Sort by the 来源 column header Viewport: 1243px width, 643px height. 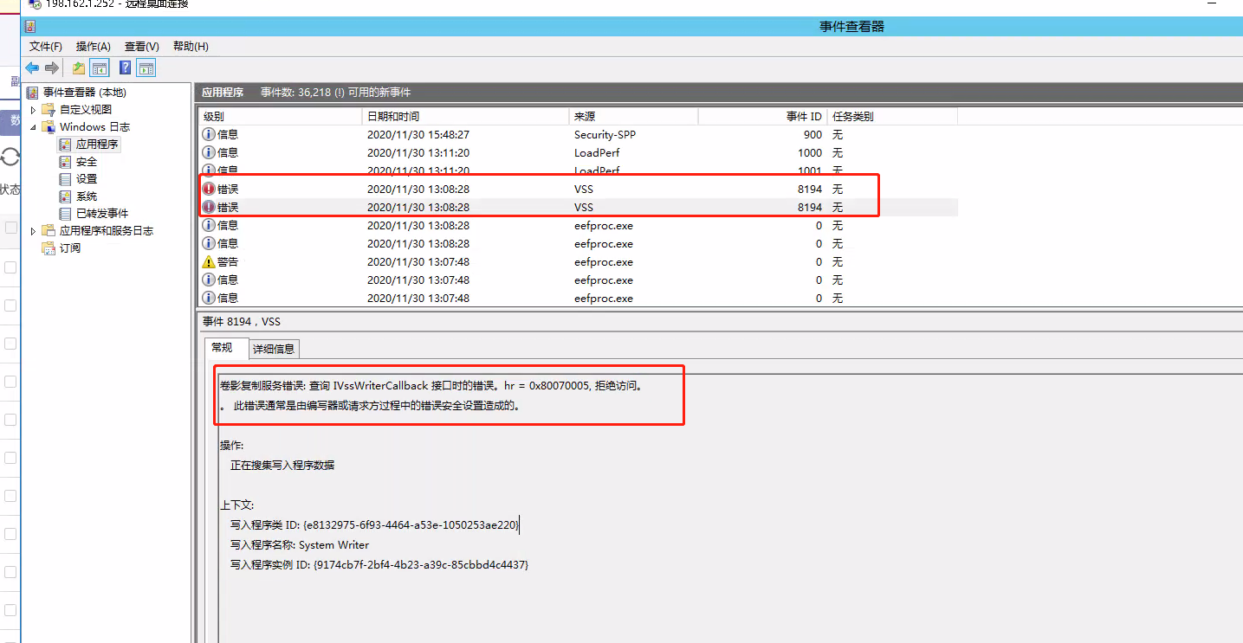[x=633, y=117]
